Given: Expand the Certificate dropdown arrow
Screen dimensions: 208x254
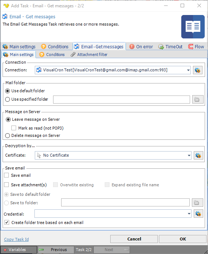Looking at the screenshot, I should tap(189, 155).
